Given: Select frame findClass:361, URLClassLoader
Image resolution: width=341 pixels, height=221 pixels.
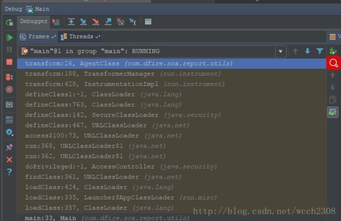Looking at the screenshot, I should coord(172,177).
